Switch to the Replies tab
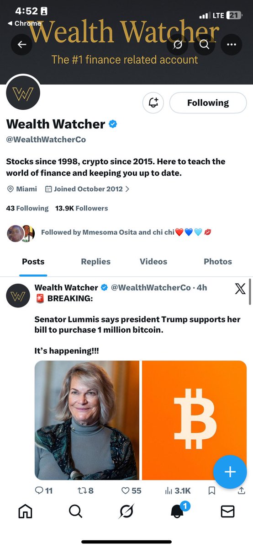 pos(95,262)
